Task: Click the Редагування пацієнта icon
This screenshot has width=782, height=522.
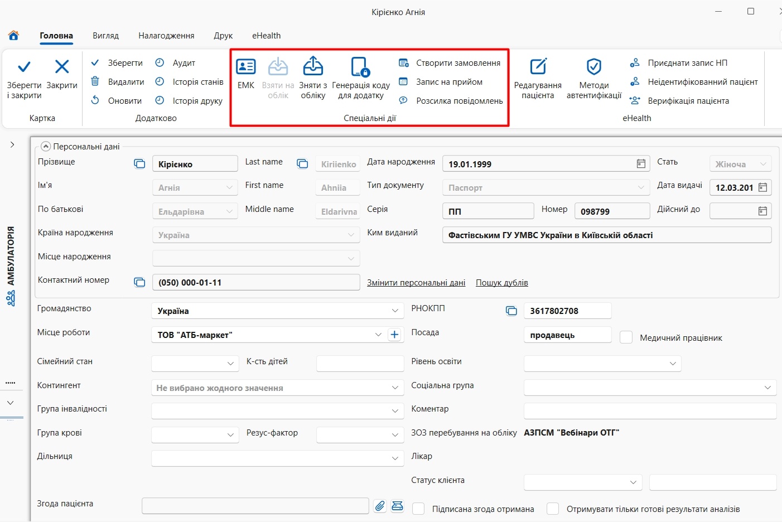Action: point(538,67)
